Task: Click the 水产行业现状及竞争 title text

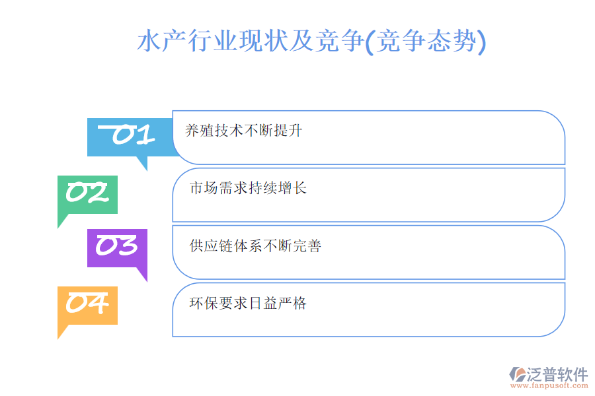Action: pyautogui.click(x=250, y=42)
